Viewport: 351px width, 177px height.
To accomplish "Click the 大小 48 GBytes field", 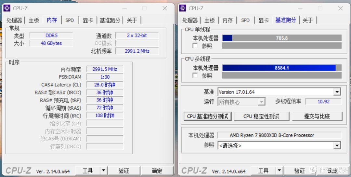I will (x=51, y=43).
